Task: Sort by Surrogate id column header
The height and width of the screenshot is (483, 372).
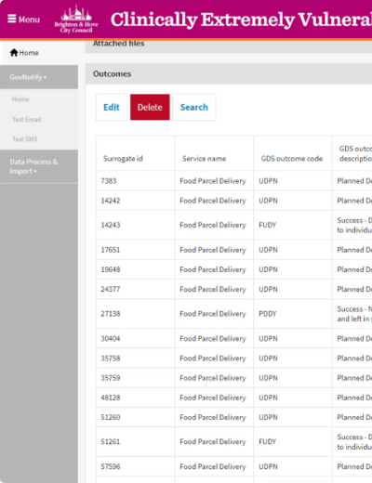Action: (123, 159)
